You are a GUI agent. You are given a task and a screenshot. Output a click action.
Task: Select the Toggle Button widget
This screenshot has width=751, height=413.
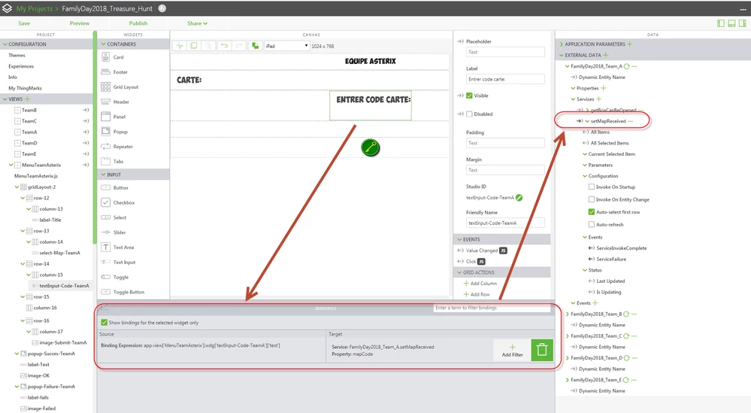point(129,293)
